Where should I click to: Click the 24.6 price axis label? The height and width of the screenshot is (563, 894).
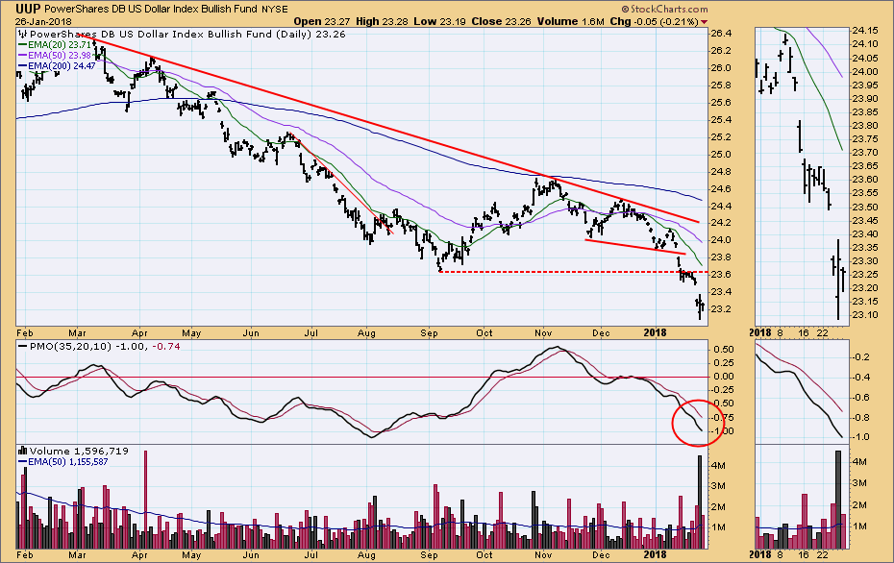click(721, 188)
